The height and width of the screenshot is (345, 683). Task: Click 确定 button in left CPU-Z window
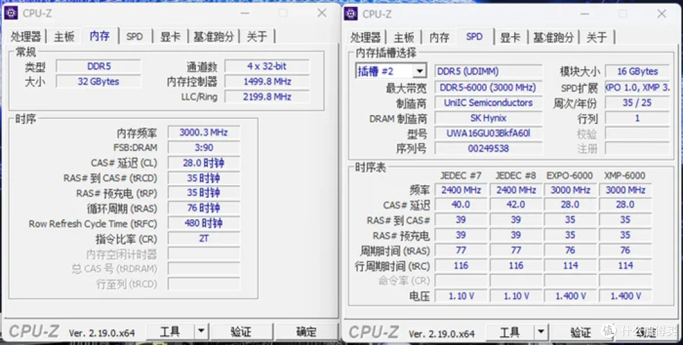[x=306, y=332]
